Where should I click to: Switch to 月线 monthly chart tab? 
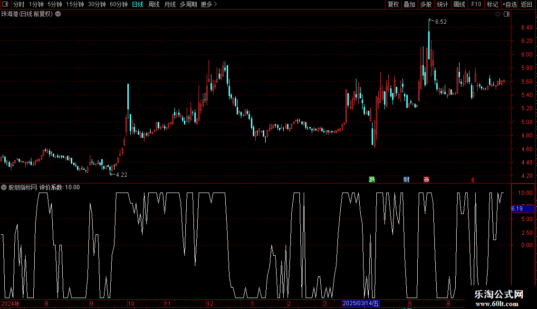click(x=170, y=4)
